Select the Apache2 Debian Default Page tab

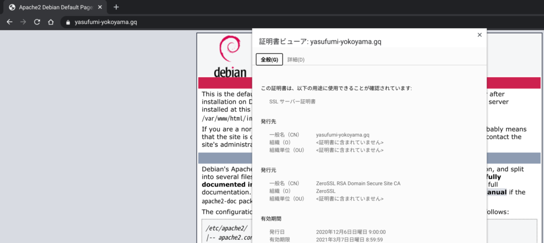coord(55,7)
